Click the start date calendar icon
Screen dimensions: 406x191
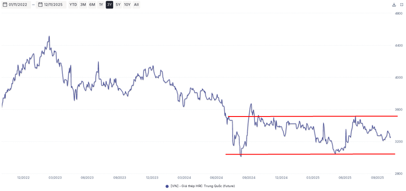pos(5,5)
